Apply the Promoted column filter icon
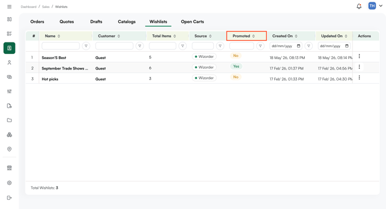Screen dimensions: 386x209 pos(260,46)
